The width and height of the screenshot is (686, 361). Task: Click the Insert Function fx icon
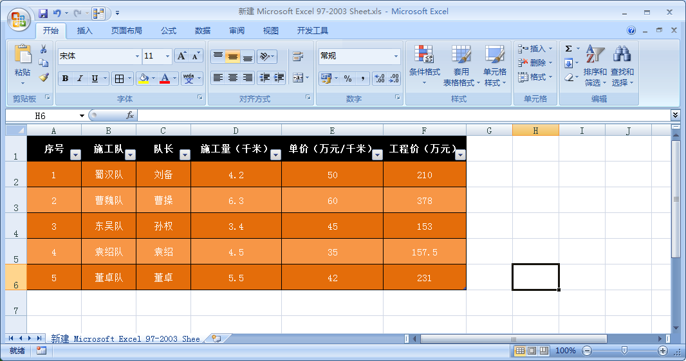pos(130,115)
